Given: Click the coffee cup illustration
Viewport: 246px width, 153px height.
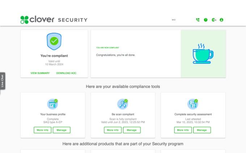Looking at the screenshot, I should click(x=203, y=54).
